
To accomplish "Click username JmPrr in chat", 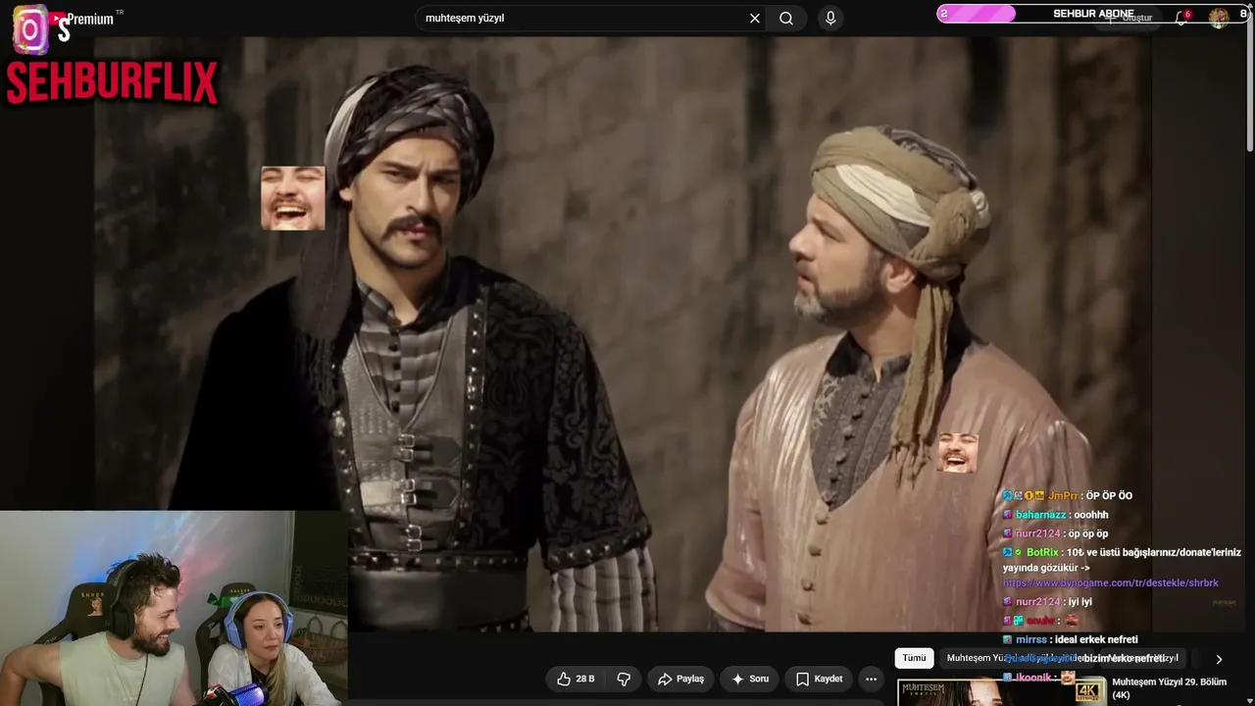I will click(x=1064, y=496).
